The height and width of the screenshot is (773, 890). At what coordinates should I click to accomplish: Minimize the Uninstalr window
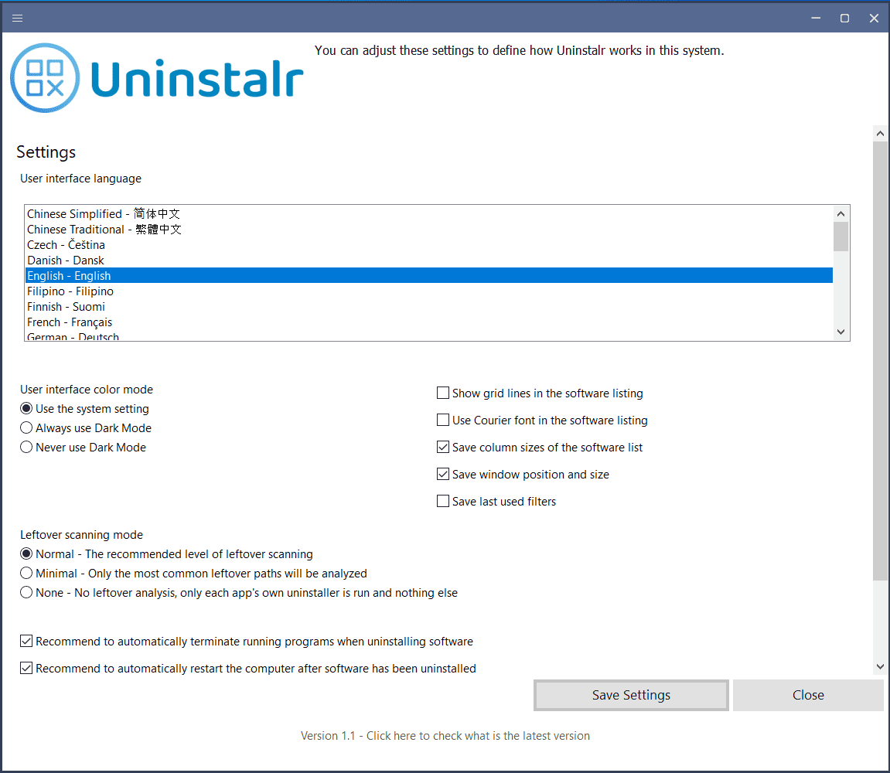coord(816,18)
